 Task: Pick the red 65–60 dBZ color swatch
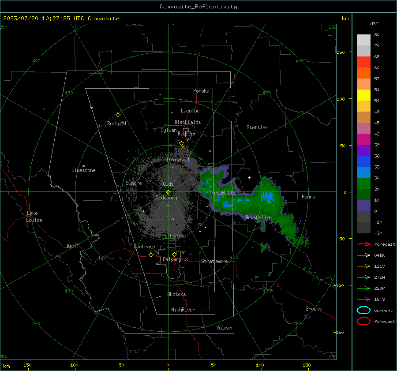click(x=363, y=62)
